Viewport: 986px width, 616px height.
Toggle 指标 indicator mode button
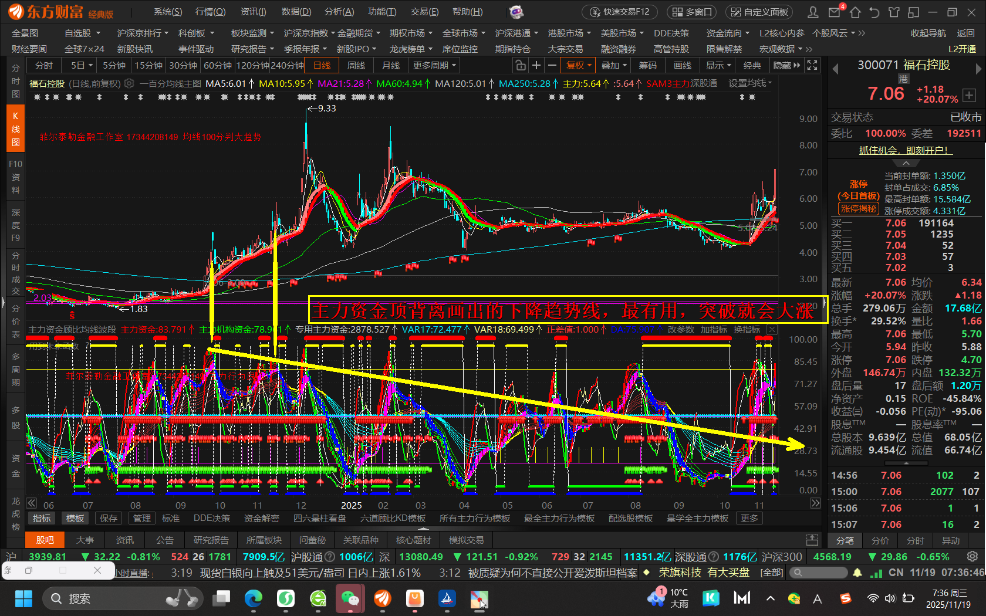pyautogui.click(x=42, y=518)
